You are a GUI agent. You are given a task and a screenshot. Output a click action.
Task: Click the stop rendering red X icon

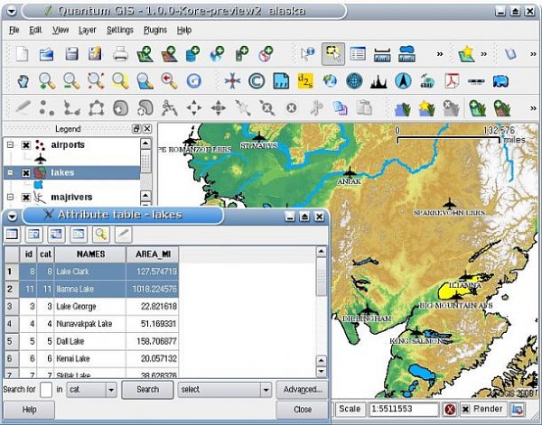[450, 410]
